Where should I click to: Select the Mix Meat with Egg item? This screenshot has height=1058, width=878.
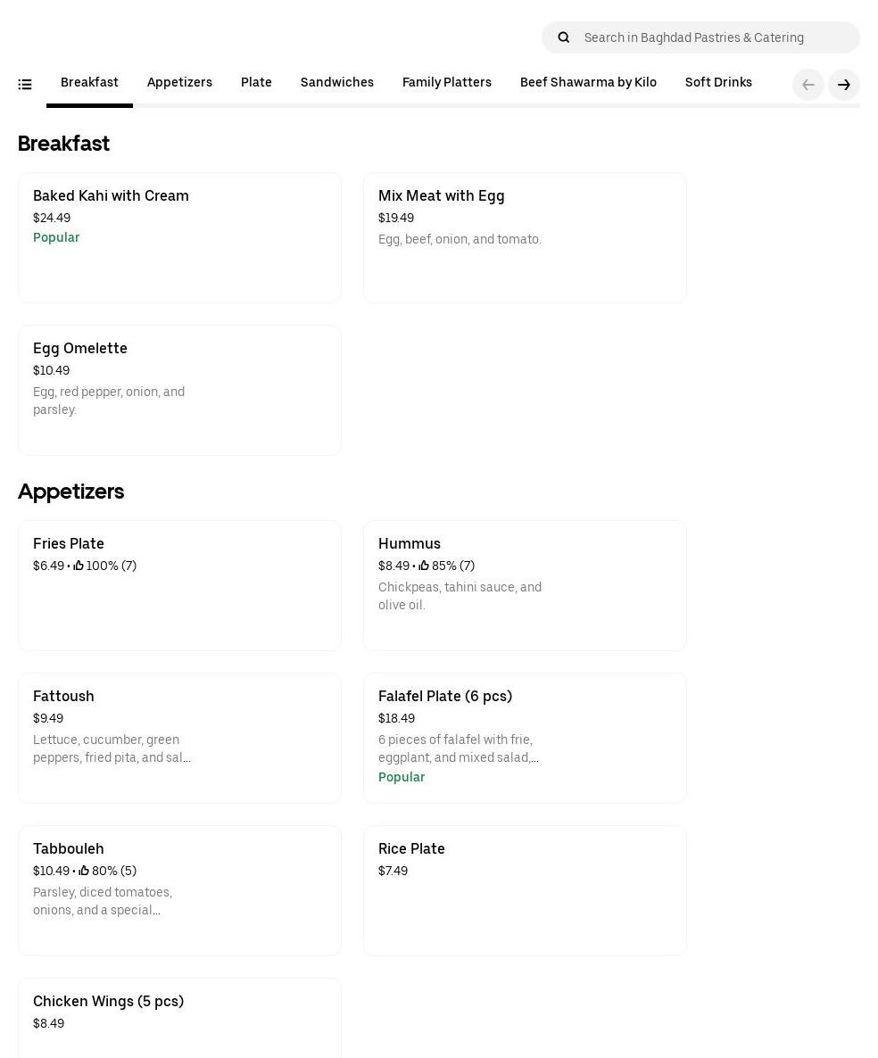click(525, 237)
